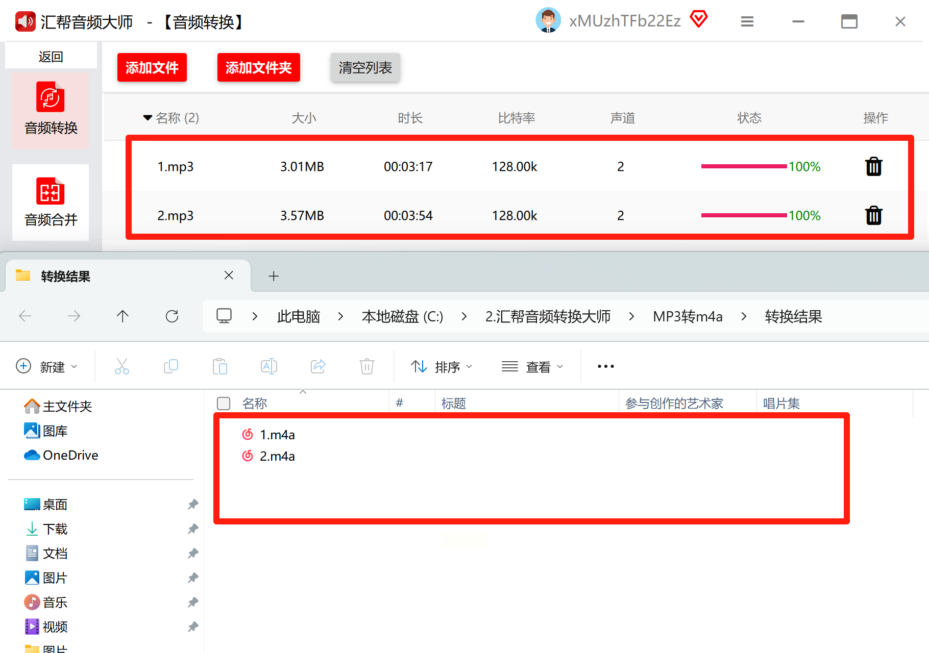Navigate to 本地磁盘 (C:) breadcrumb
This screenshot has width=929, height=653.
point(402,316)
